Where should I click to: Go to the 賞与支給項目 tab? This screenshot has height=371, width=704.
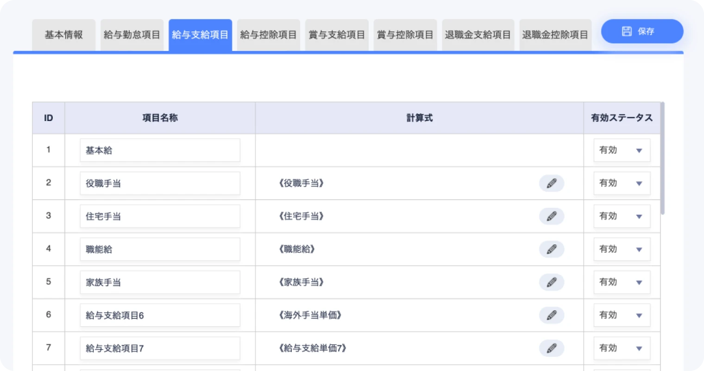[337, 35]
